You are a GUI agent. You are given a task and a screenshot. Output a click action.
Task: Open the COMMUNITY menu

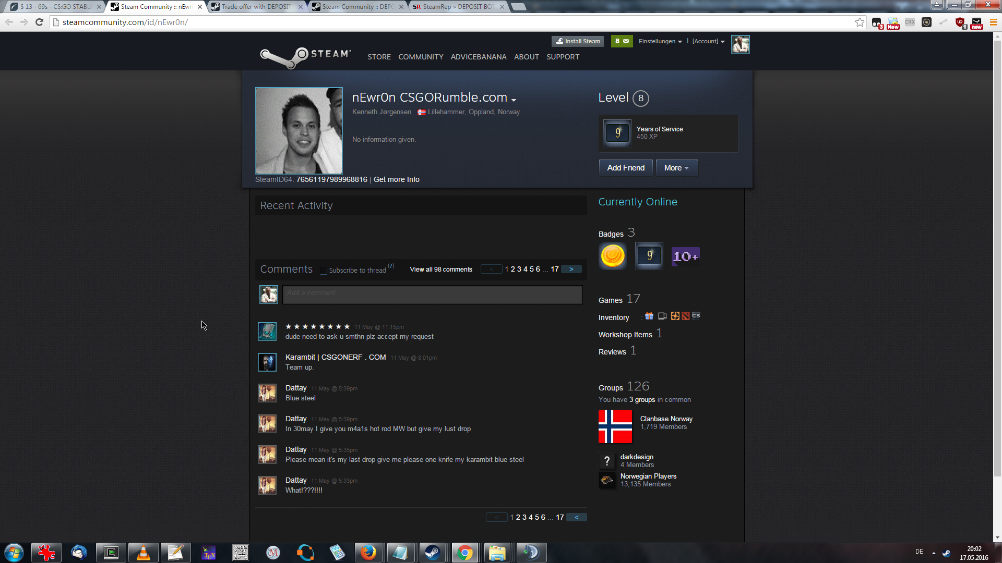421,57
